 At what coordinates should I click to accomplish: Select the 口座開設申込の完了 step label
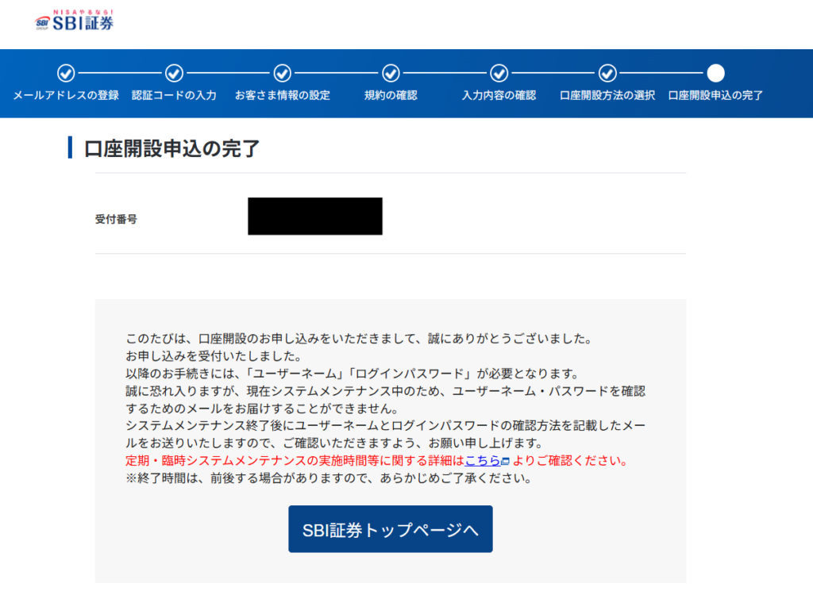pos(715,95)
